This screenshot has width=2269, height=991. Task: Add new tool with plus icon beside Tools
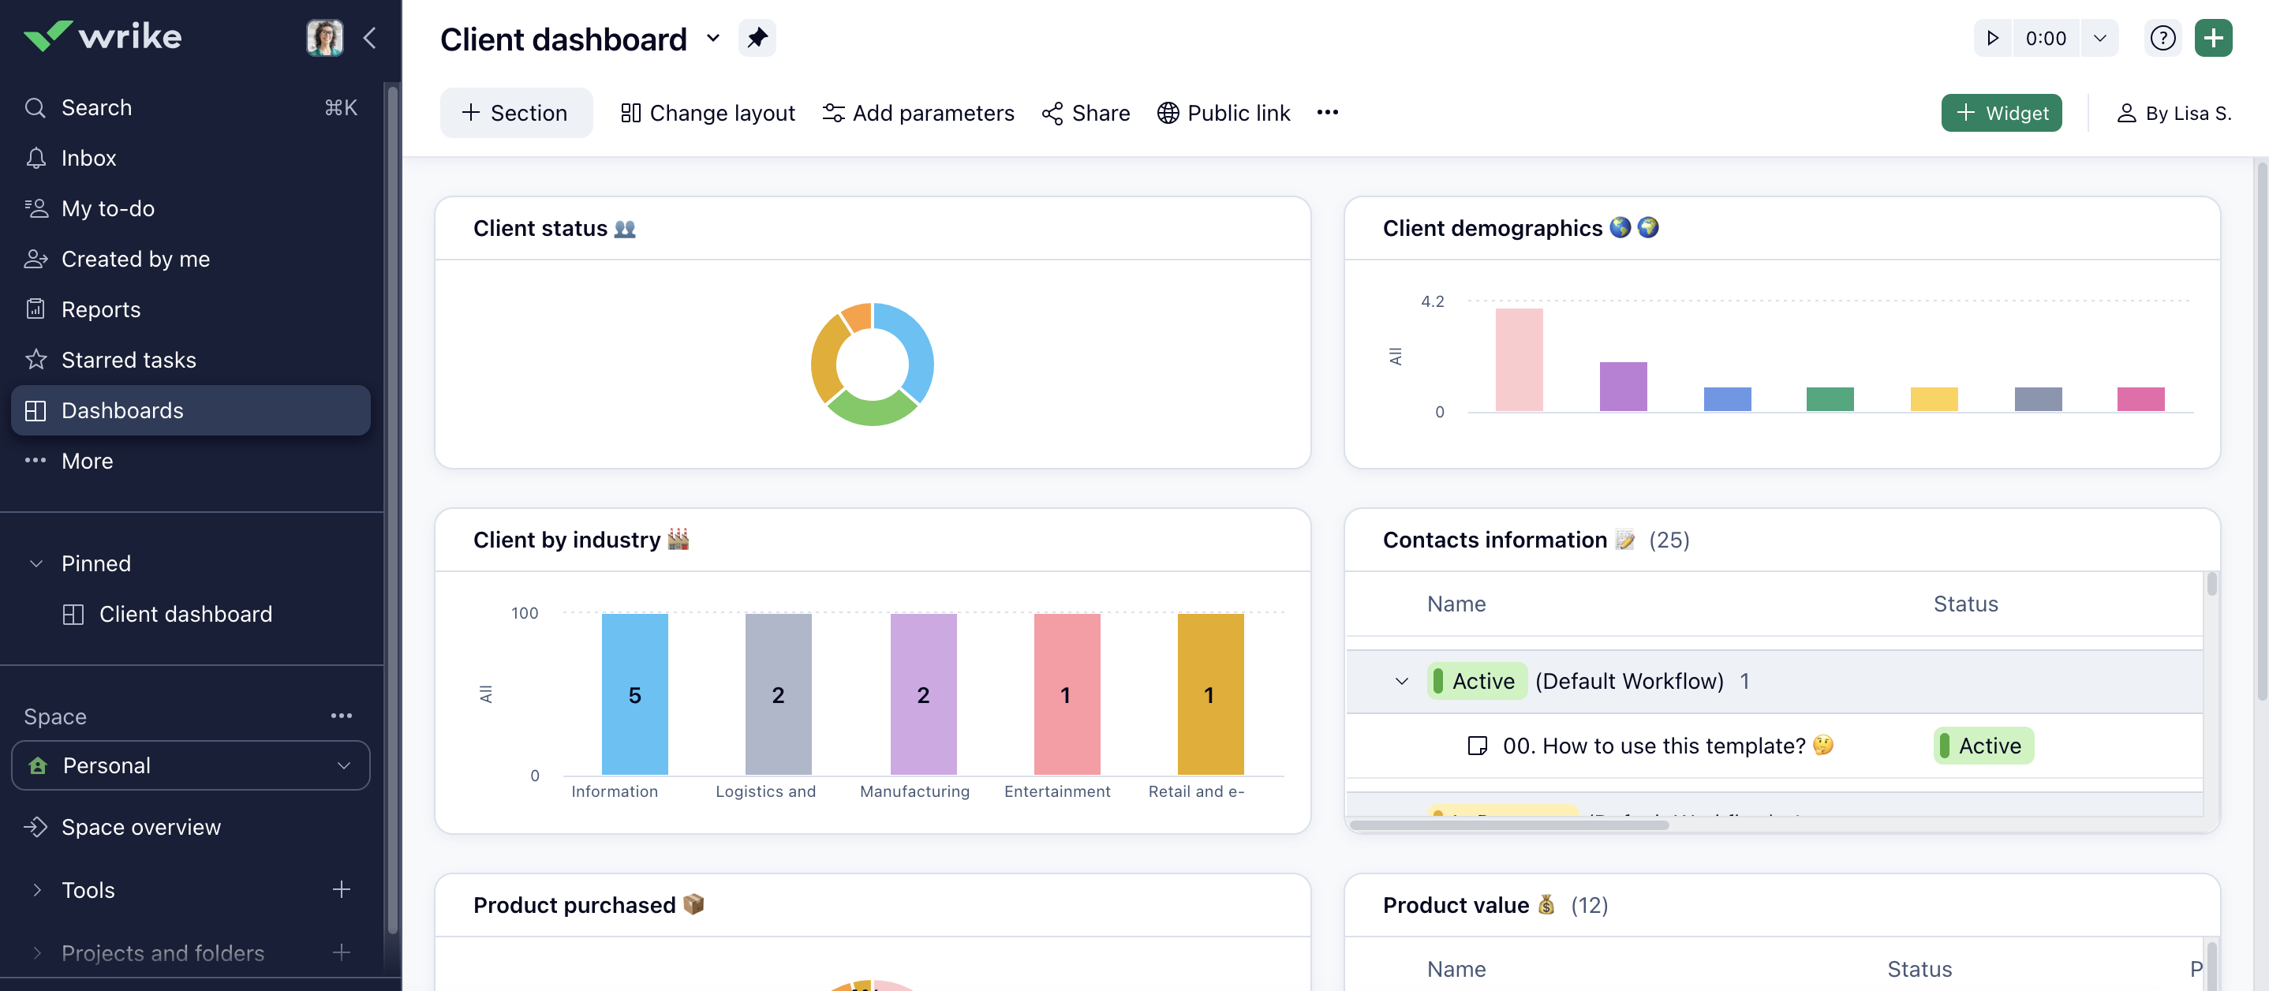point(341,890)
